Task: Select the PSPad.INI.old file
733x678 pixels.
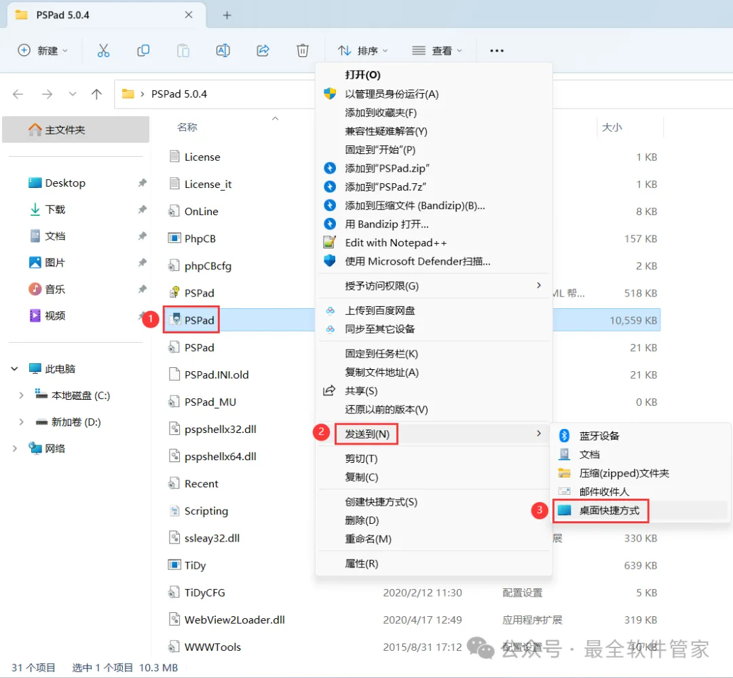Action: pos(217,375)
